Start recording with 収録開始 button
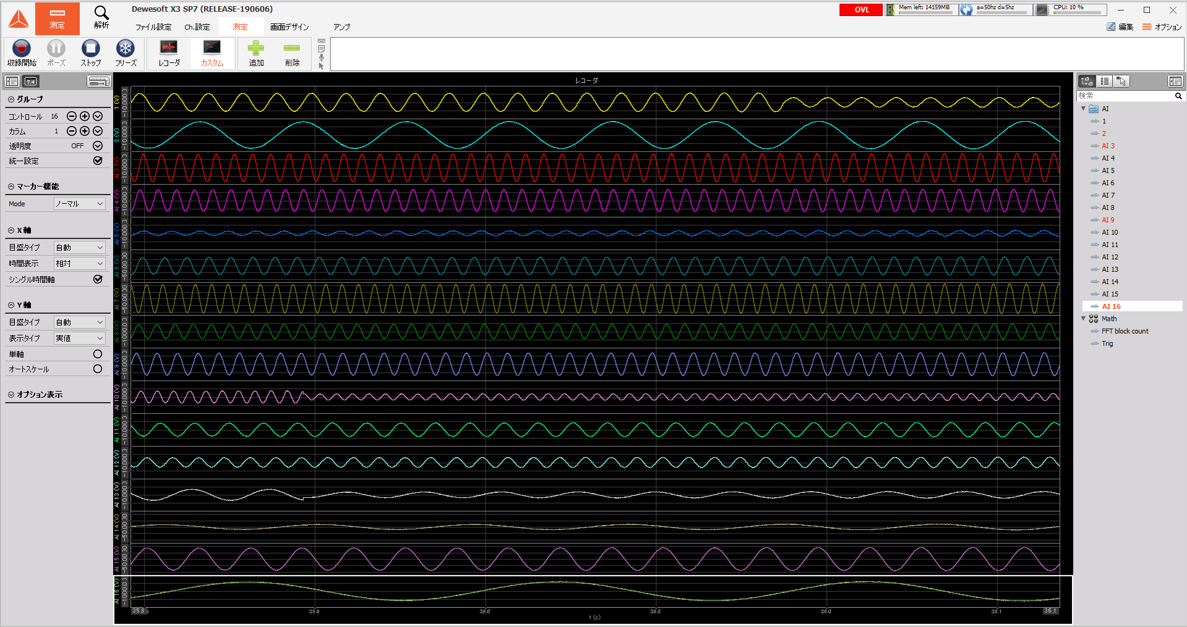The height and width of the screenshot is (627, 1187). [x=22, y=53]
